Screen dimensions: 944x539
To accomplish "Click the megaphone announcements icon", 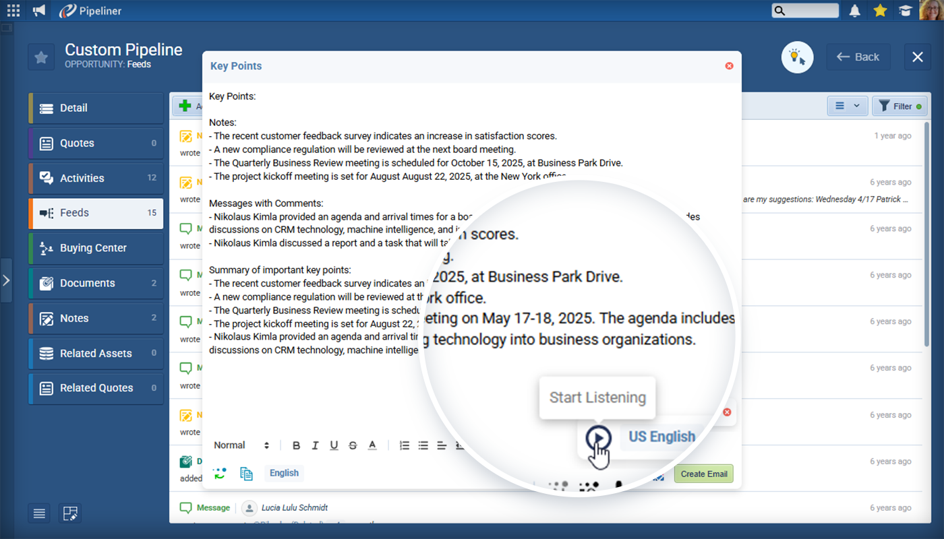I will [39, 10].
